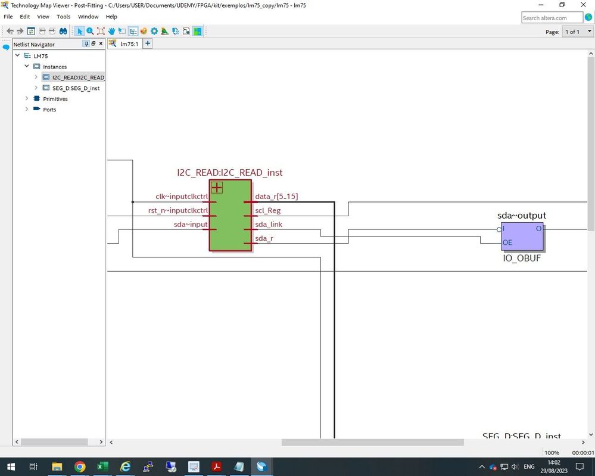This screenshot has width=595, height=476.
Task: Open the Tools menu
Action: tap(63, 17)
